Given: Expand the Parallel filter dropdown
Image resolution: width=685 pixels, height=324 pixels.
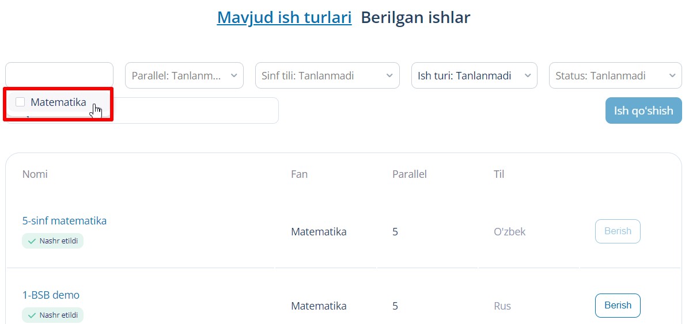Looking at the screenshot, I should tap(184, 75).
